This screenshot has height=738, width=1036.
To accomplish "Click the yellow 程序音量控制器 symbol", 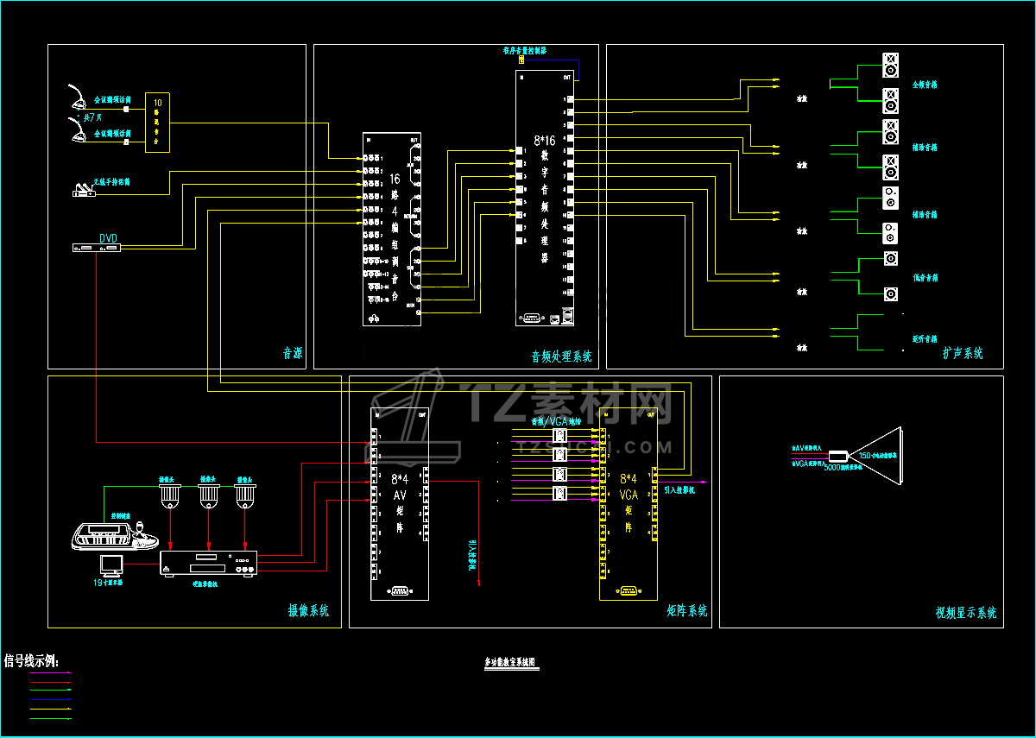I will coord(521,60).
